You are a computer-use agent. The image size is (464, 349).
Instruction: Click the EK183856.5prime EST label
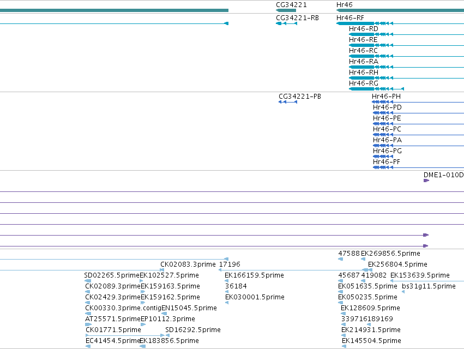coord(169,341)
